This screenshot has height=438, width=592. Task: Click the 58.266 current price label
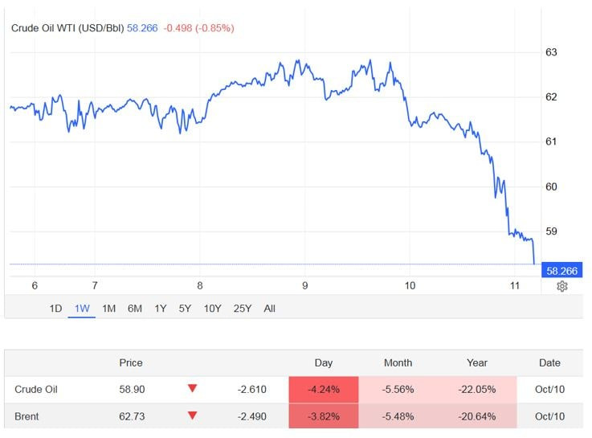[x=561, y=271]
